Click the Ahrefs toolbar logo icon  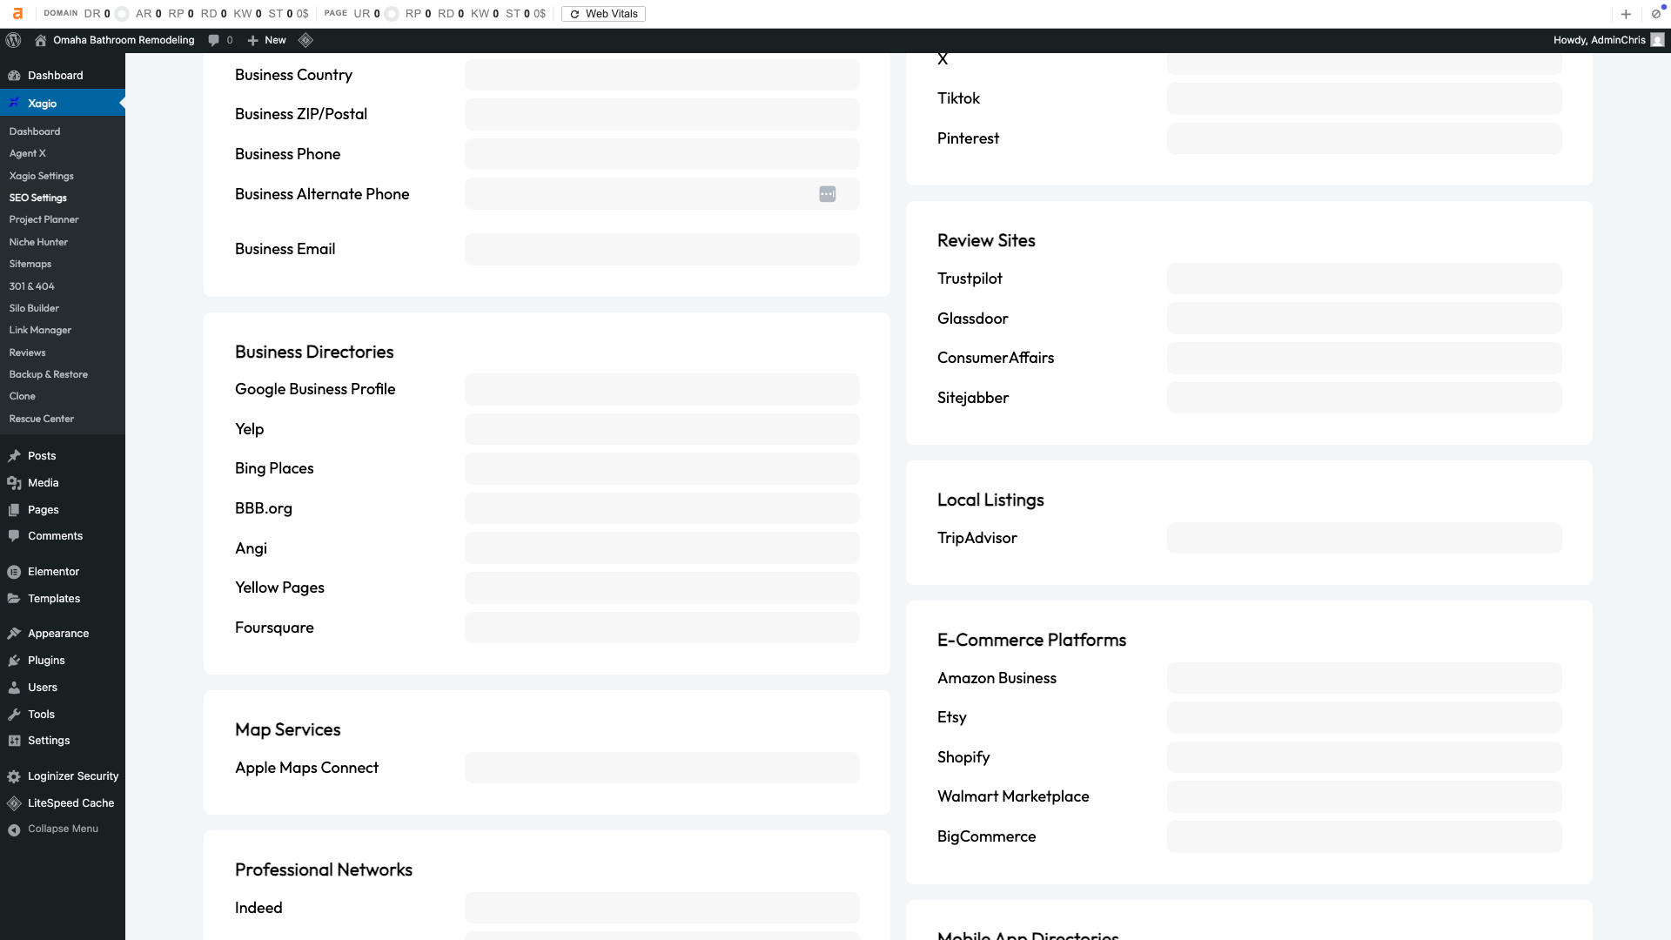[17, 14]
